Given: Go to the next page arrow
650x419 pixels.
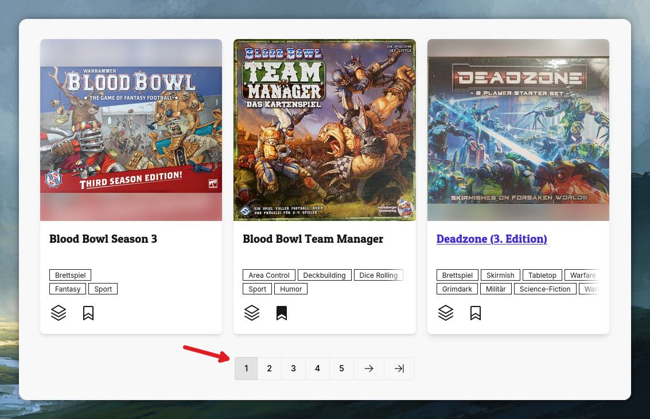Looking at the screenshot, I should (369, 368).
